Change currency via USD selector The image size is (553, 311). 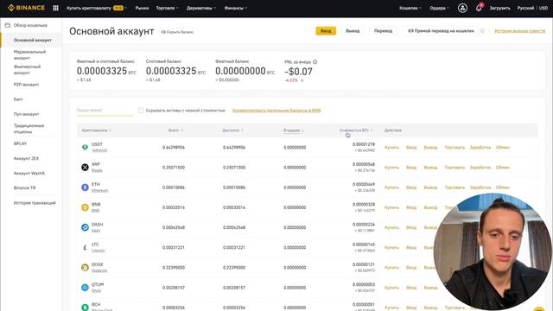coord(543,8)
